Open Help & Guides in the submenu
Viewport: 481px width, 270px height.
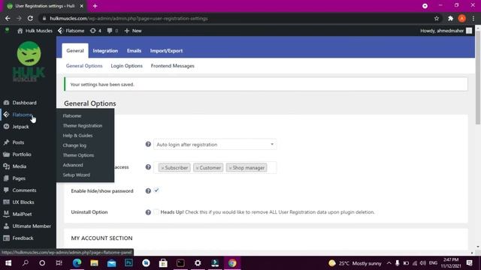(77, 135)
